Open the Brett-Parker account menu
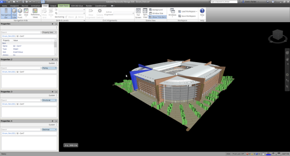This screenshot has width=290, height=156. point(250,2)
